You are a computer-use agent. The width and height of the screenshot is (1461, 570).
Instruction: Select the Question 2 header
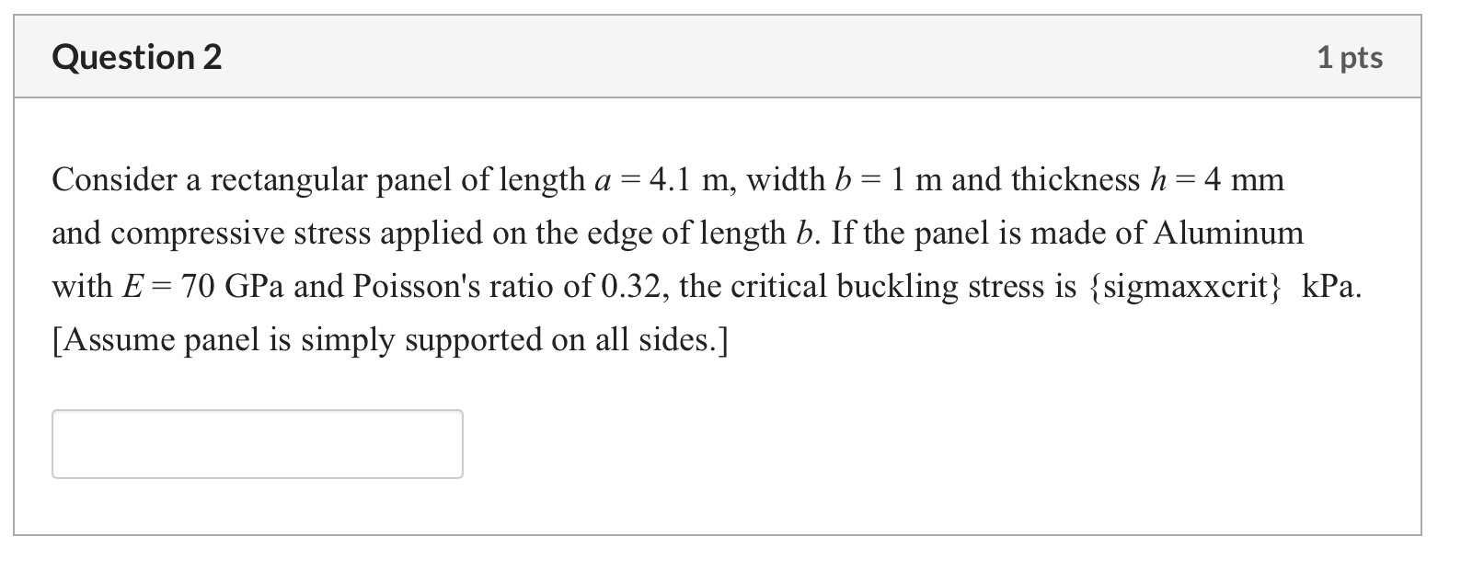tap(136, 57)
